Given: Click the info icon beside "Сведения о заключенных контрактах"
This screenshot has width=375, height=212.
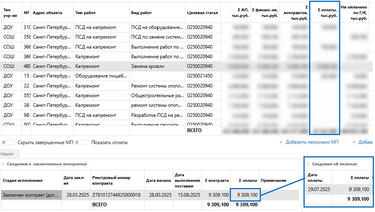Looking at the screenshot, I should pyautogui.click(x=3, y=164).
